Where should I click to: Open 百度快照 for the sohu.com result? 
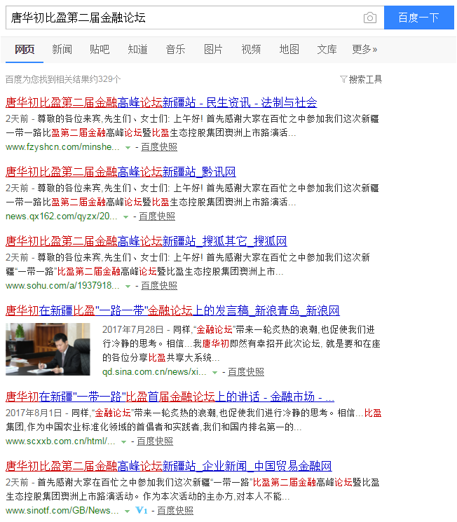(159, 286)
